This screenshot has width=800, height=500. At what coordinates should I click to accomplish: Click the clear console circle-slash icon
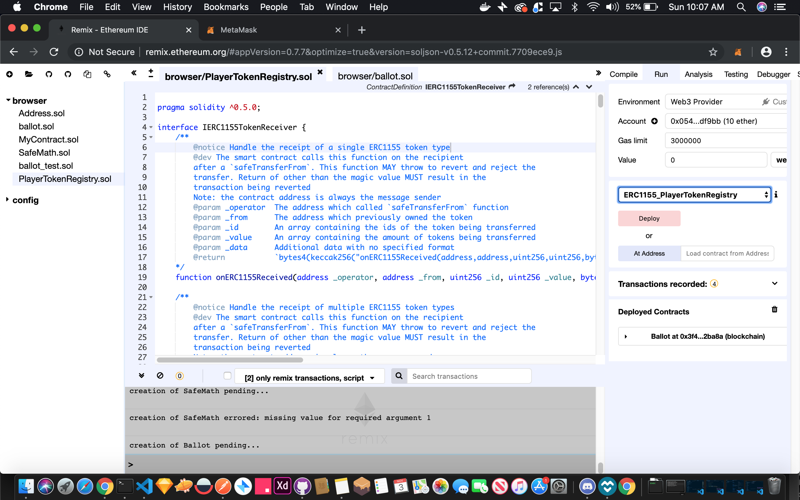tap(160, 376)
